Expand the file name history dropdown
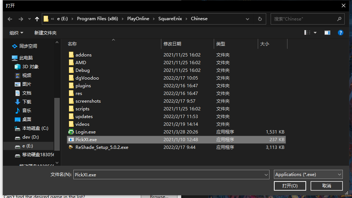Screen dimensions: 352x198 click(x=266, y=175)
